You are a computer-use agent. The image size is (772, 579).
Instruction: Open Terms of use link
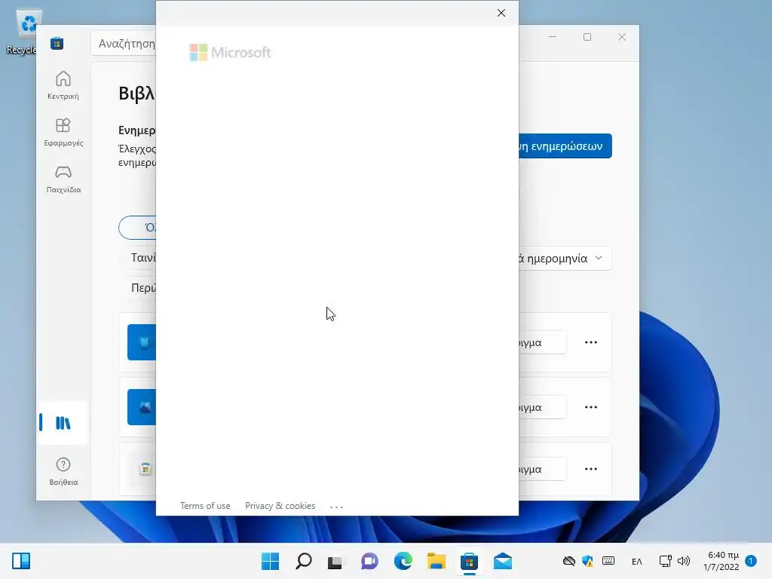205,506
